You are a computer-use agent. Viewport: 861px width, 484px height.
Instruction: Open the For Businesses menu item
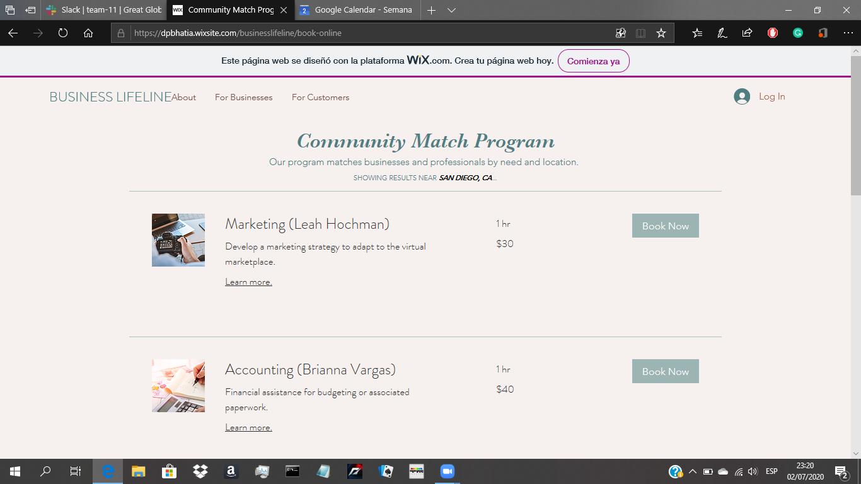[244, 97]
